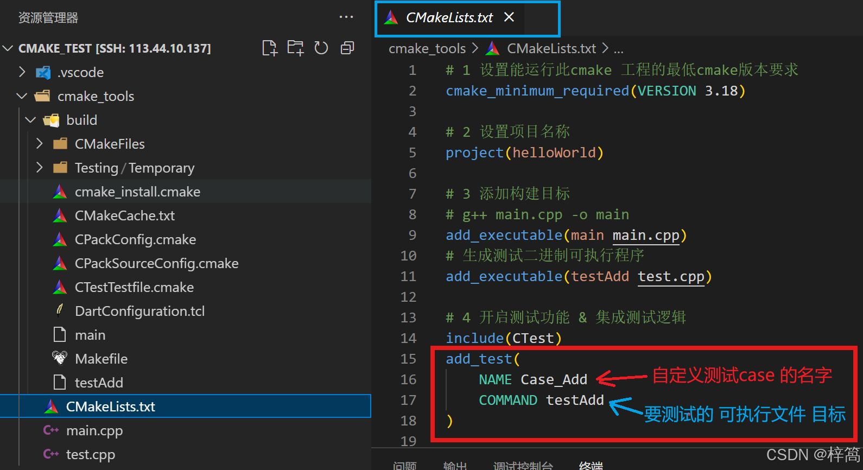Collapse all folders in explorer

pyautogui.click(x=347, y=48)
